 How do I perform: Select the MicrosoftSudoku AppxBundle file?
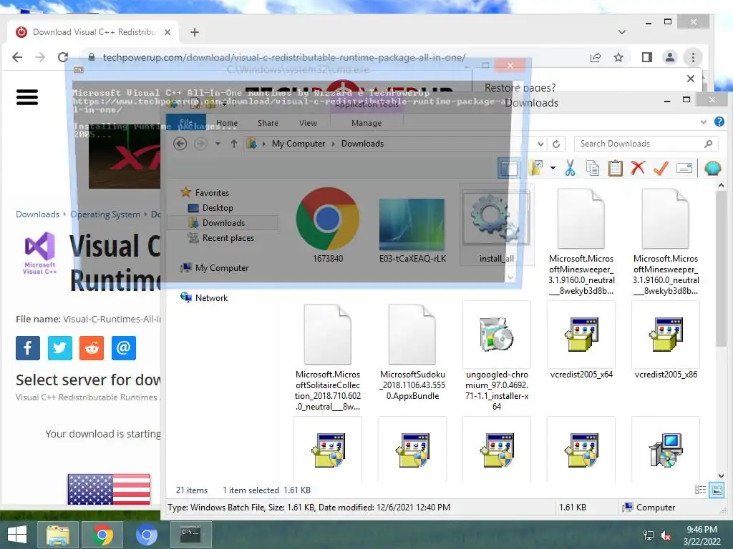tap(412, 352)
